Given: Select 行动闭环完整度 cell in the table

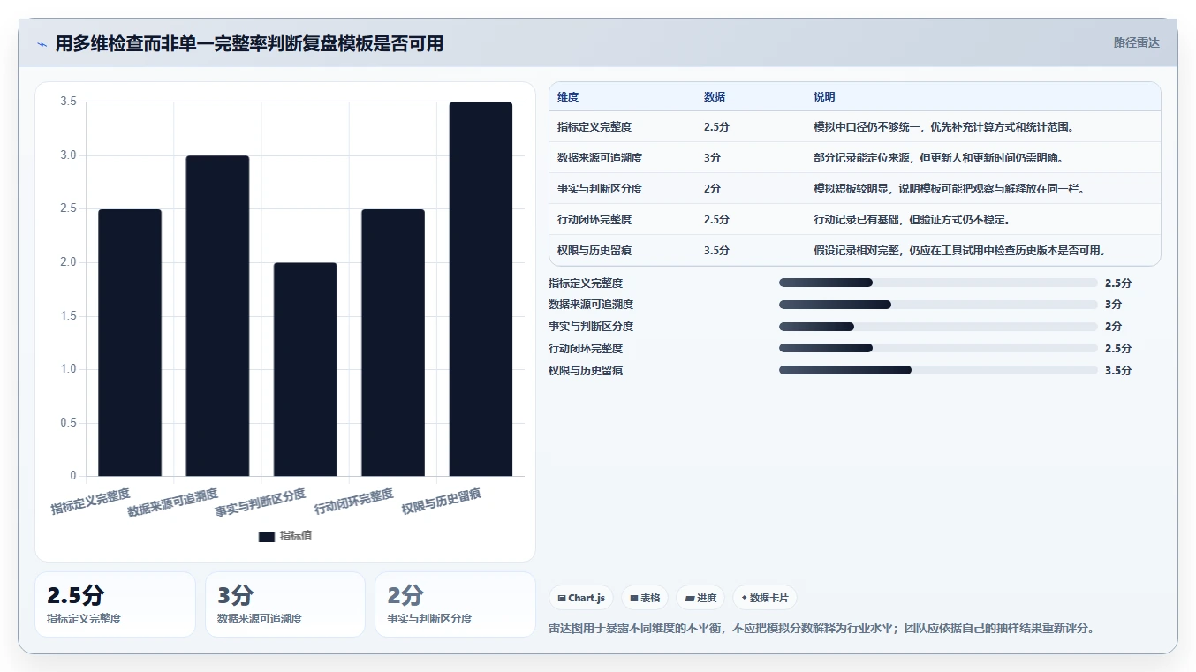Looking at the screenshot, I should pos(594,220).
